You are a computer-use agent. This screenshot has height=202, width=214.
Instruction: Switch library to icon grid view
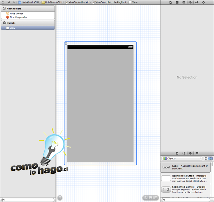206,158
